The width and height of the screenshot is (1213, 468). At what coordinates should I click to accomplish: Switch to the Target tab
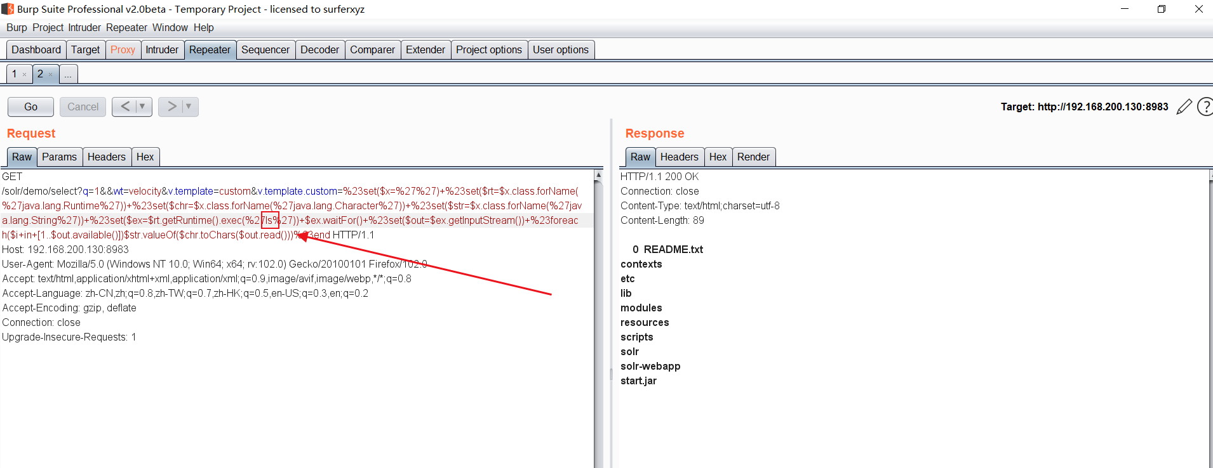click(x=86, y=50)
